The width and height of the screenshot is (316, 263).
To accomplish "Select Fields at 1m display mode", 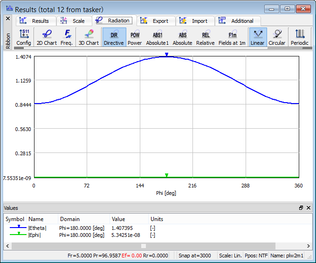I will 232,37.
